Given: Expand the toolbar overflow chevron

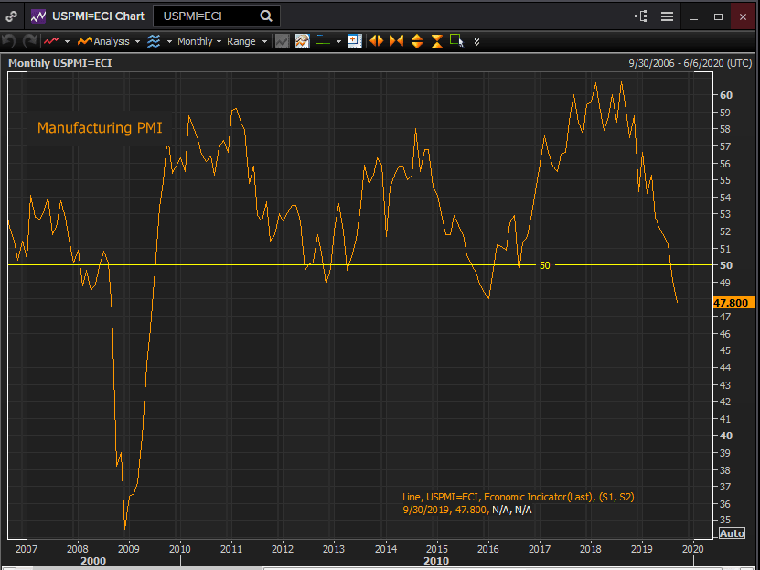Looking at the screenshot, I should (476, 42).
